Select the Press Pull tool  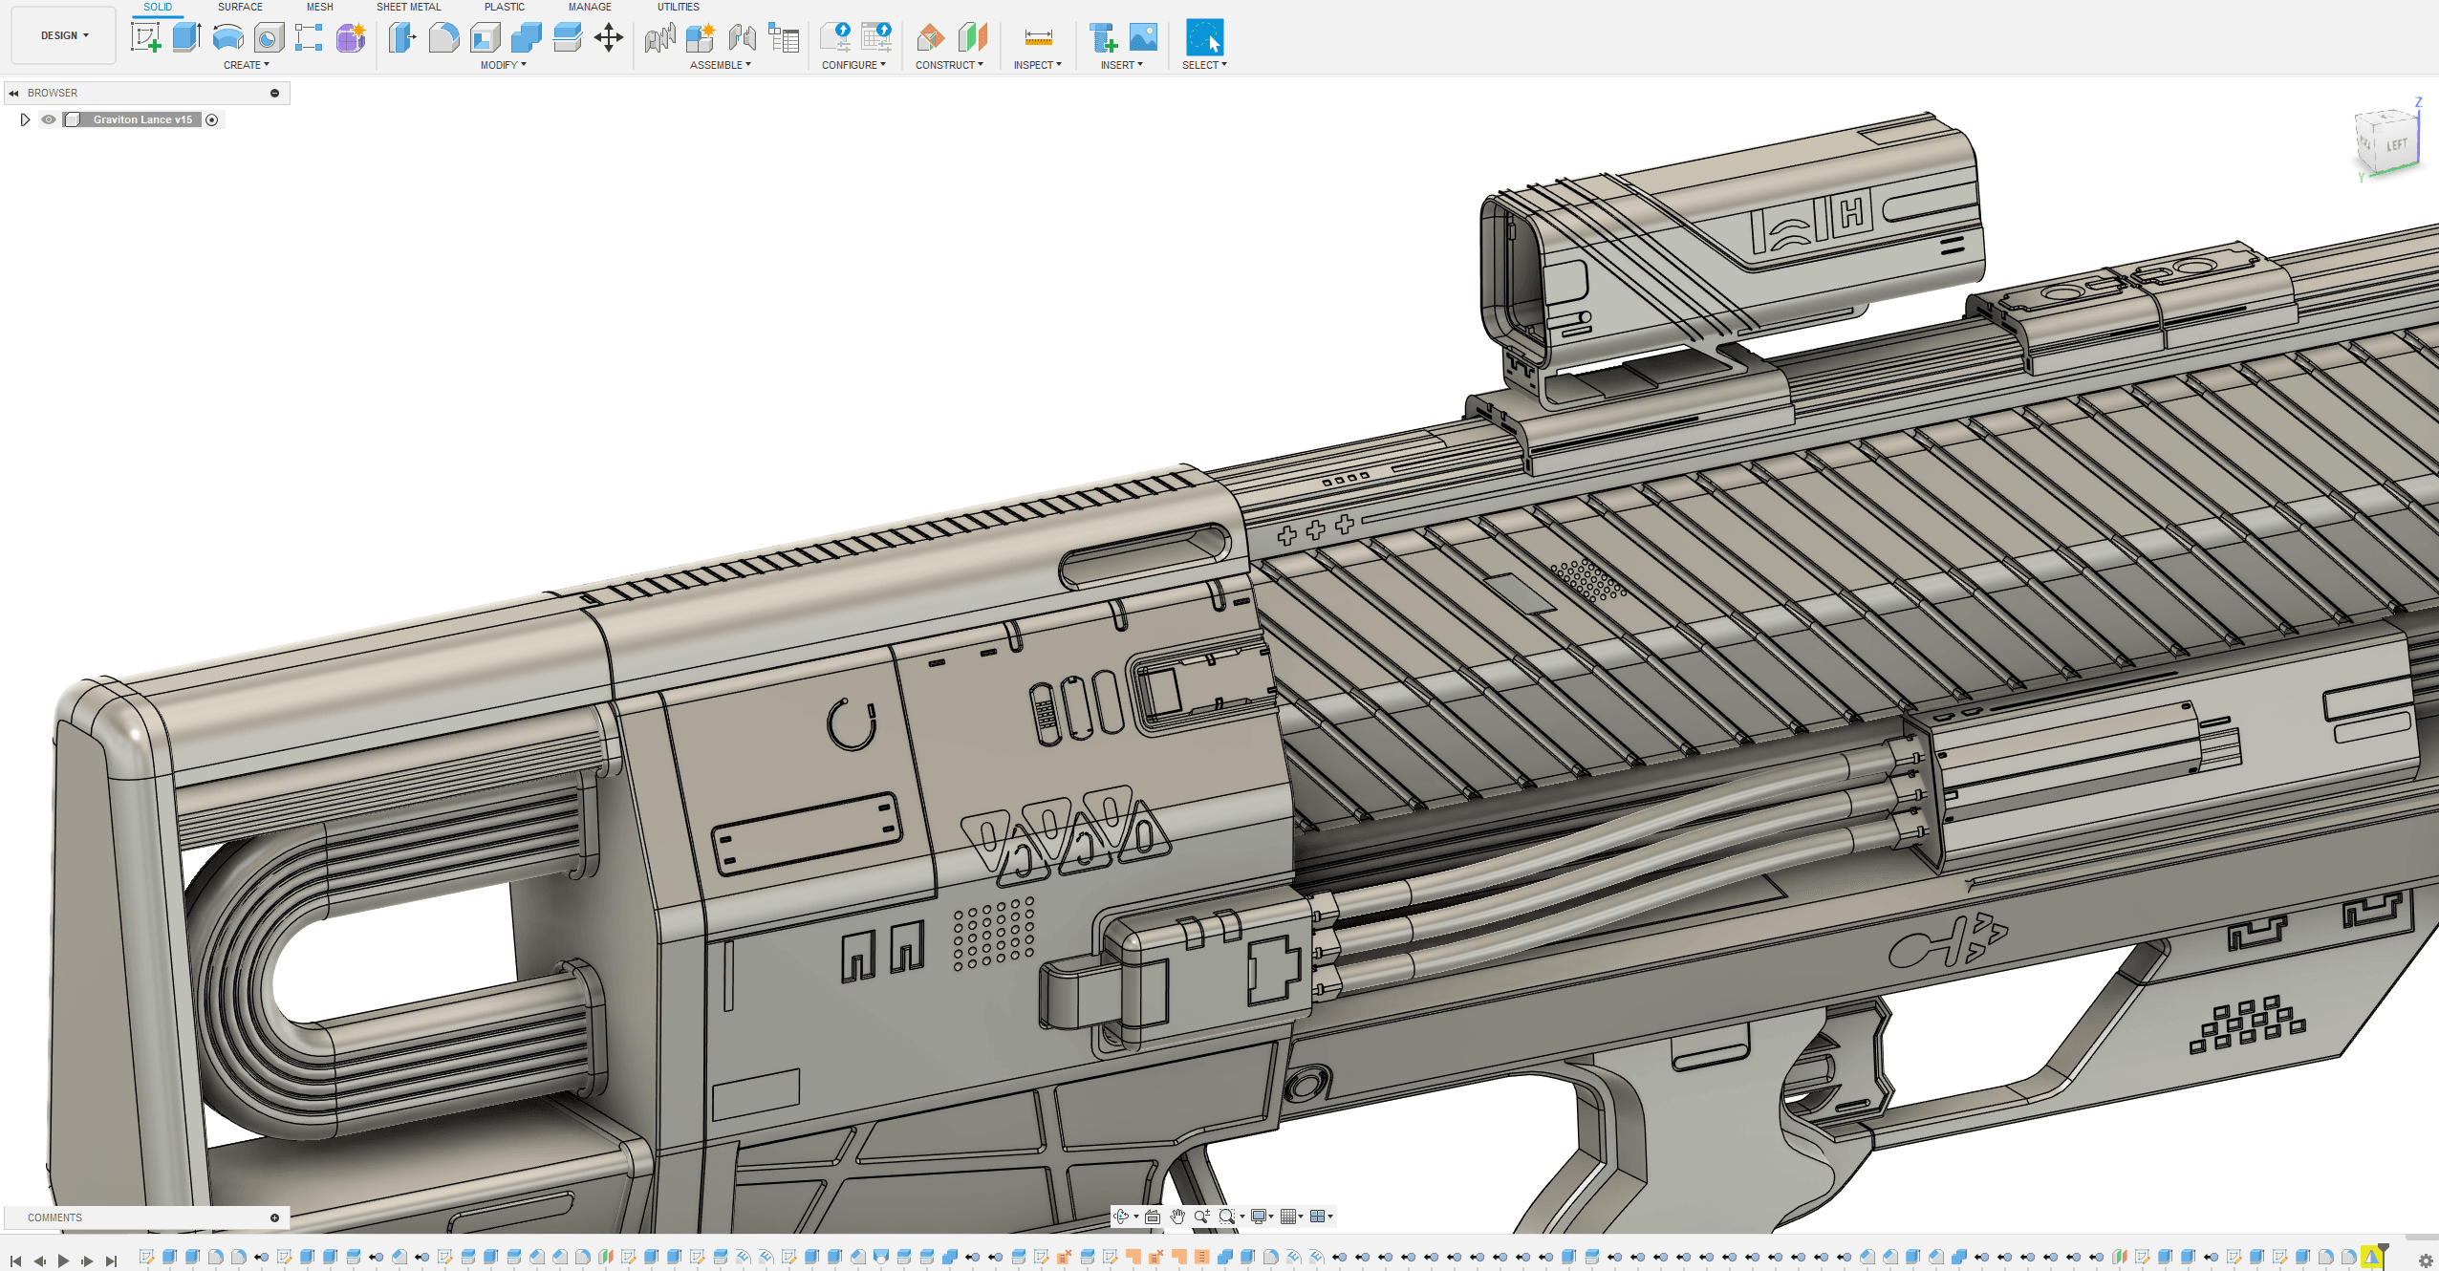(x=402, y=38)
